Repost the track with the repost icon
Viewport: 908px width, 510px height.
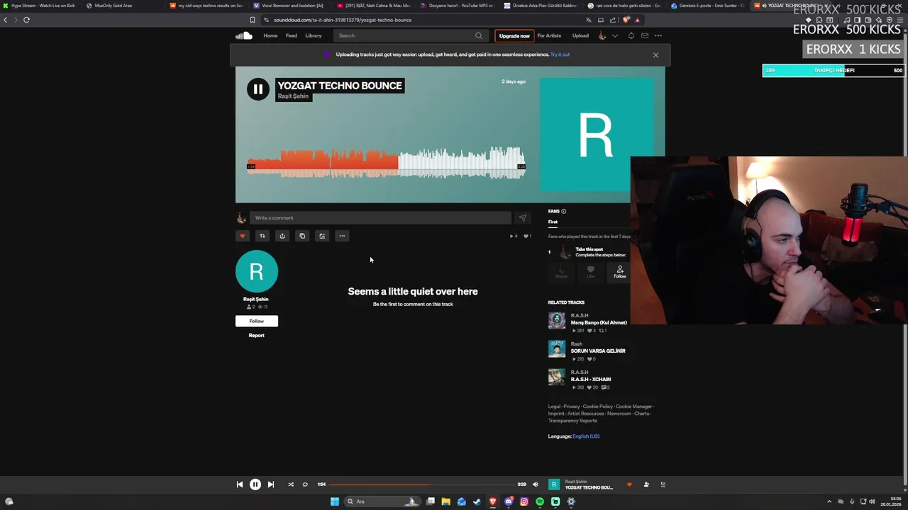262,236
